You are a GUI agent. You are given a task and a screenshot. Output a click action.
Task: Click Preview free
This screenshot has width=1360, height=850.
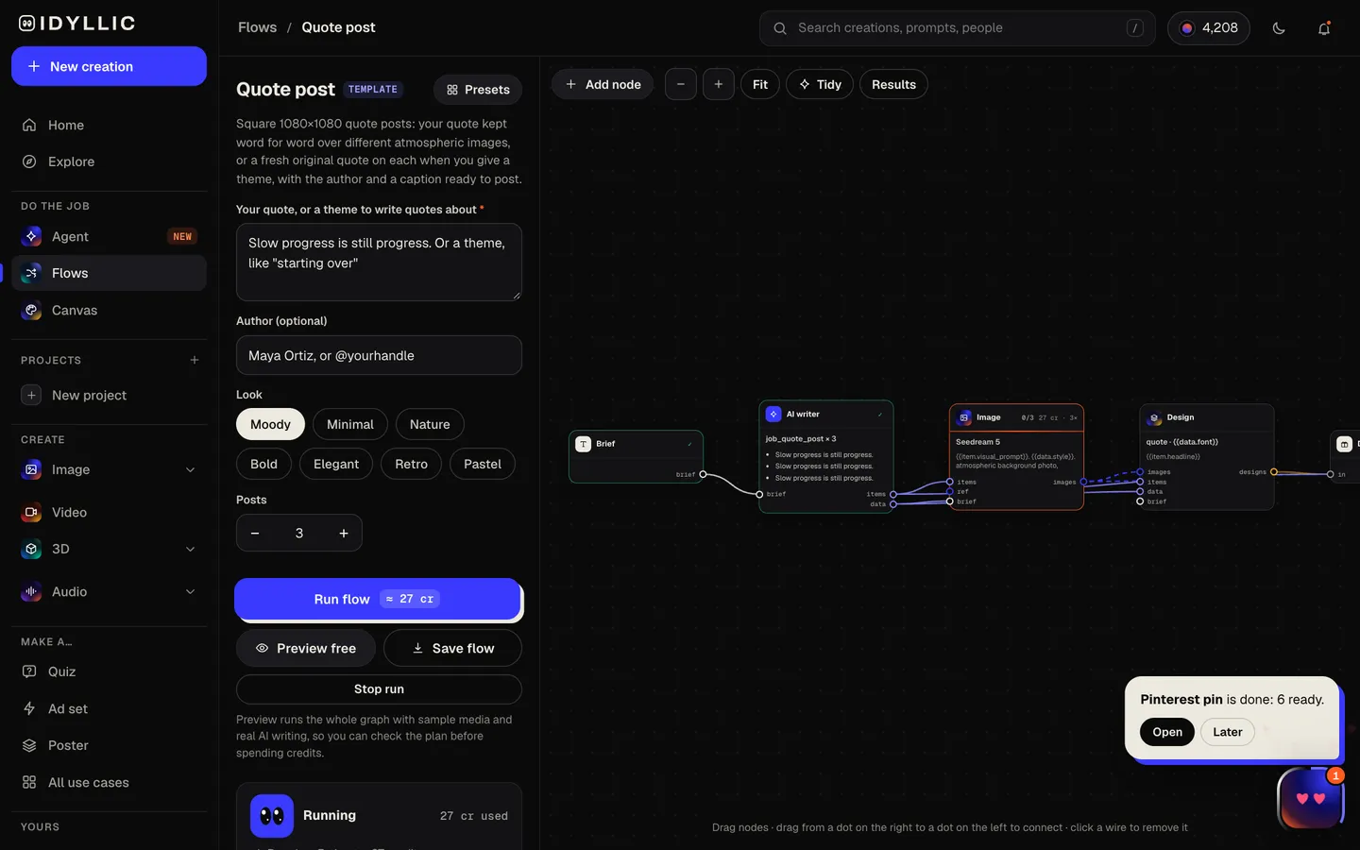click(x=306, y=648)
